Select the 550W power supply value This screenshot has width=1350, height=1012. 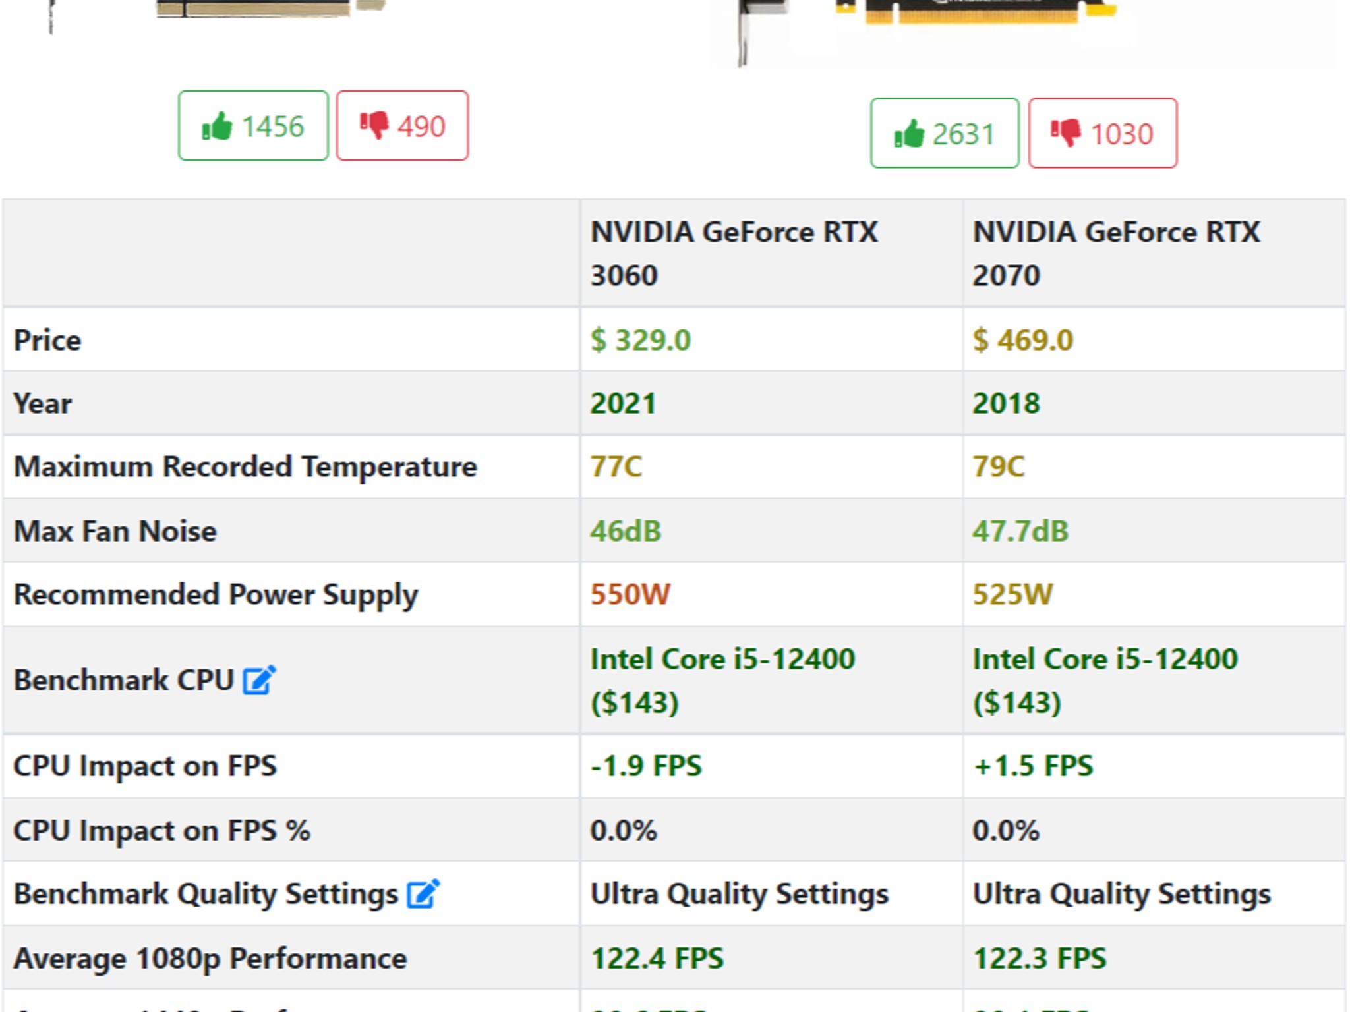pyautogui.click(x=630, y=594)
